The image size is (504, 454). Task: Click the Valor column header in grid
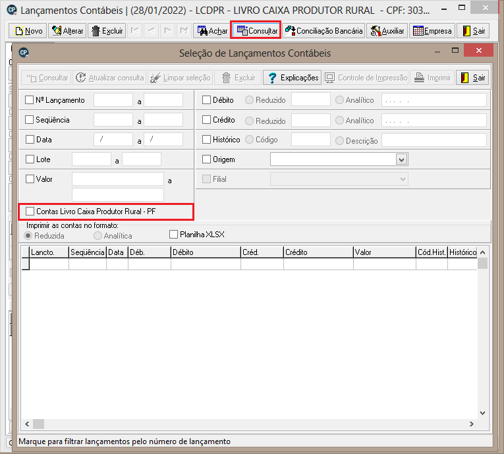click(x=385, y=252)
